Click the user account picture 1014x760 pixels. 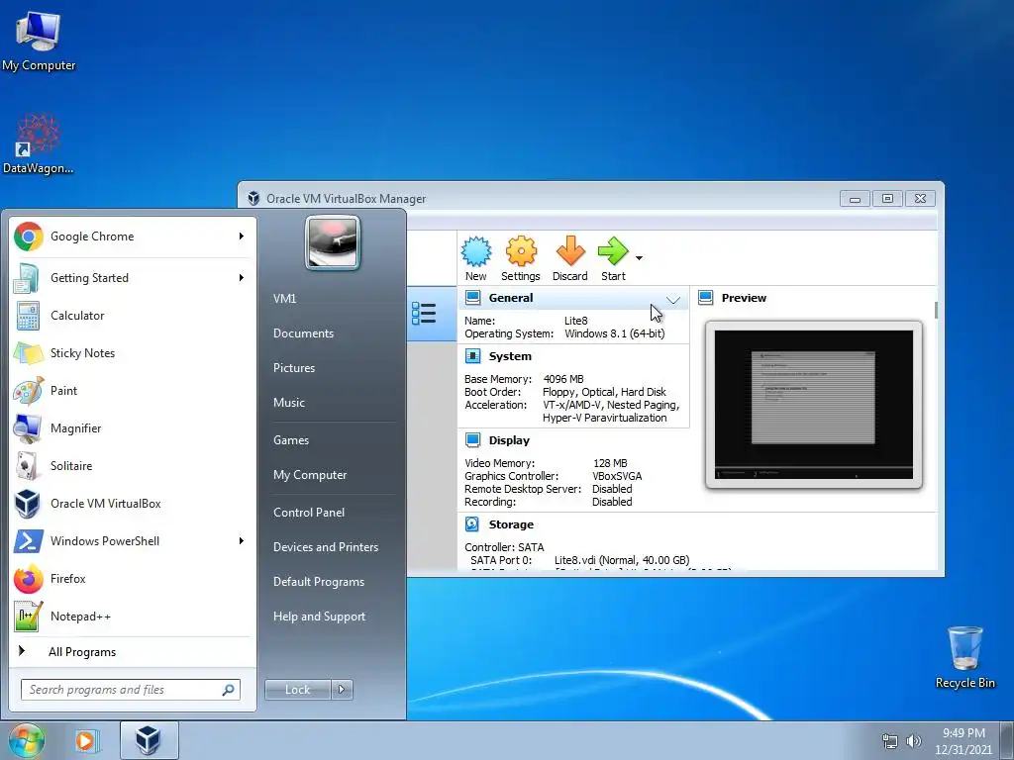pyautogui.click(x=333, y=242)
